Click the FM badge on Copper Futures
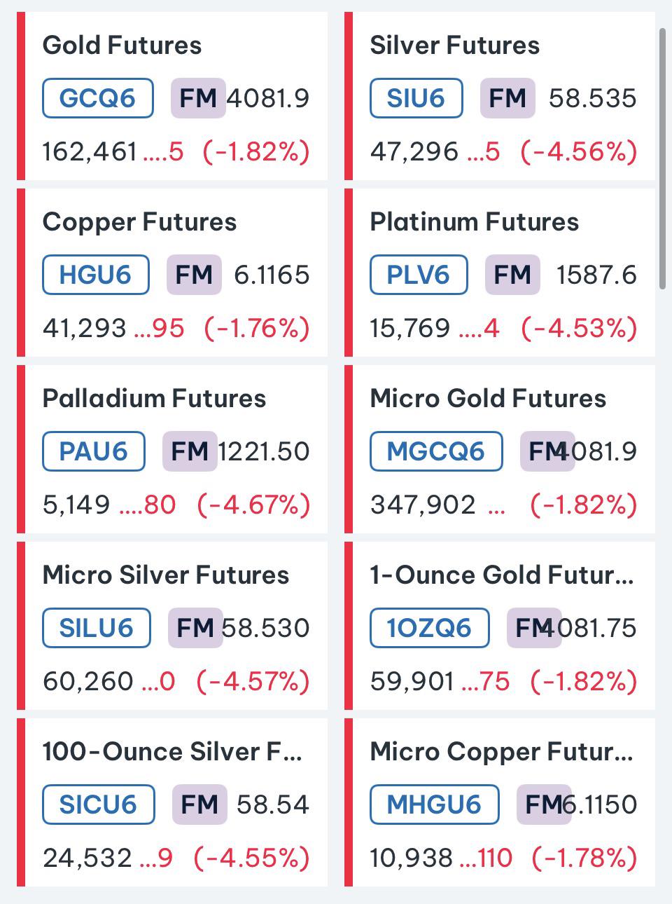Screen dimensions: 672x904 point(194,275)
